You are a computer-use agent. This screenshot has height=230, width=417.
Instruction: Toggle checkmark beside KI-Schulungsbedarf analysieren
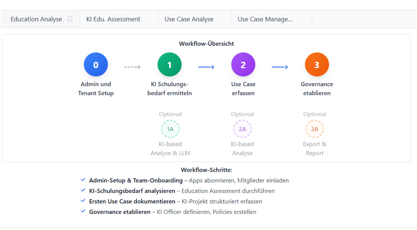[x=83, y=190]
